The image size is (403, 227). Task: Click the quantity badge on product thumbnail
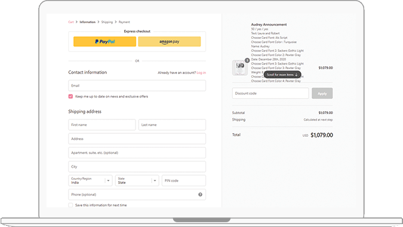[247, 60]
